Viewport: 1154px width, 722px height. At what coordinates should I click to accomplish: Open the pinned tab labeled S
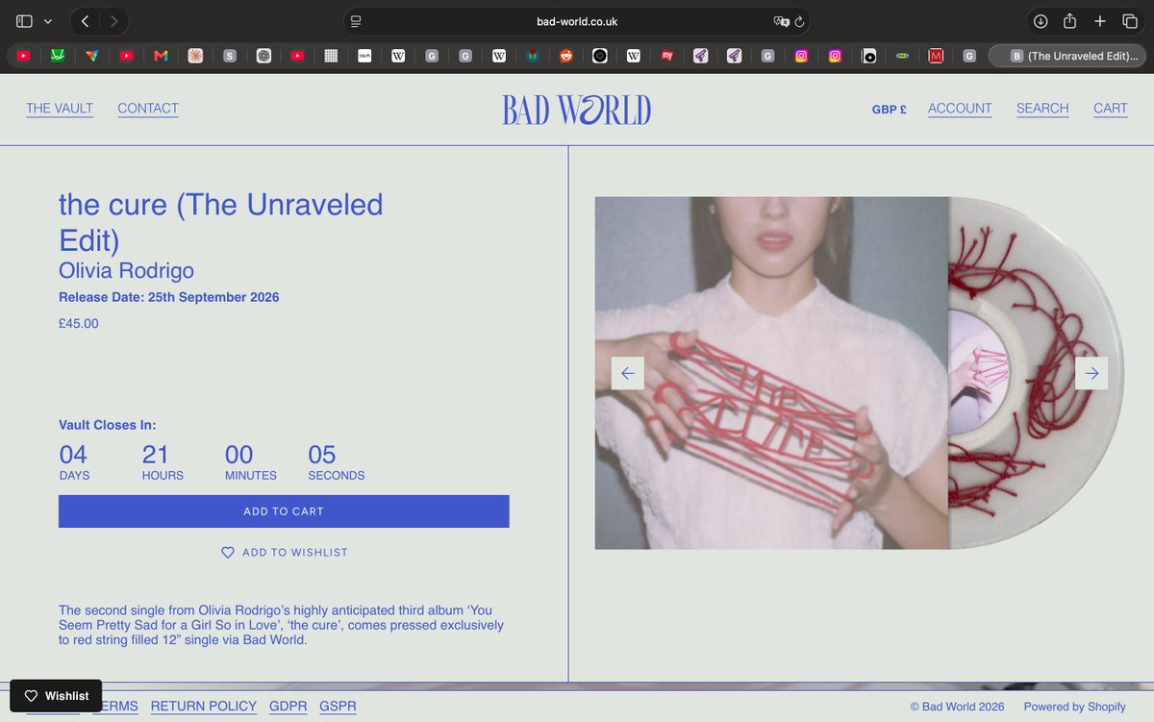click(x=229, y=56)
